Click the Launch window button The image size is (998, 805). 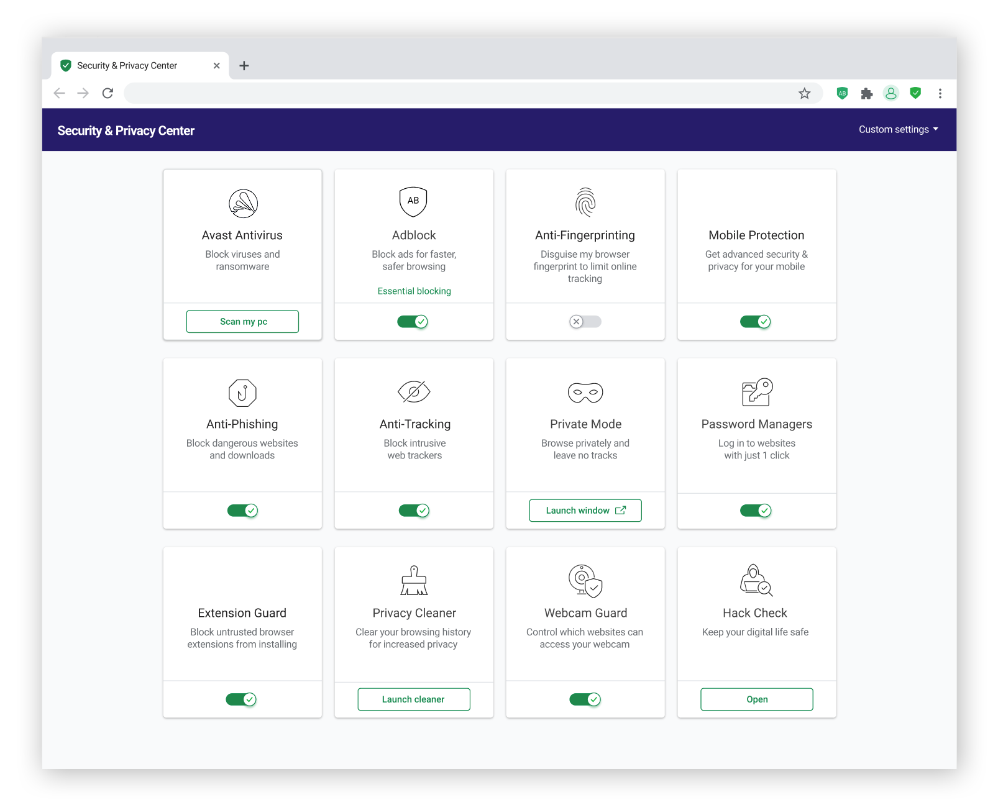585,511
